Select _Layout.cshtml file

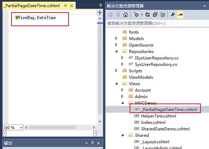click(155, 142)
